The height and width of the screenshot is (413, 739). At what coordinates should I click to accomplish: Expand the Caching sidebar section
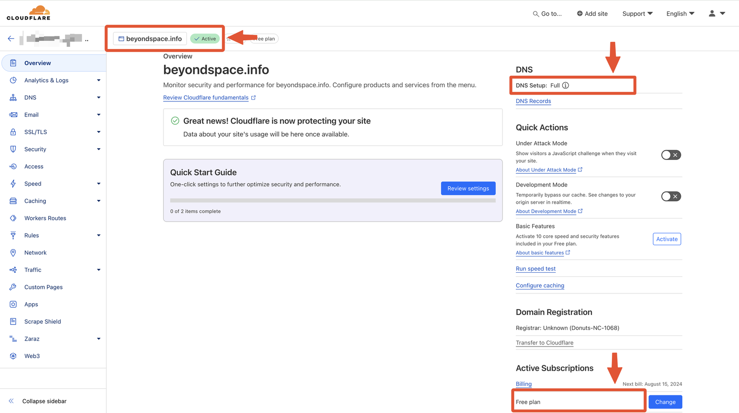[98, 201]
